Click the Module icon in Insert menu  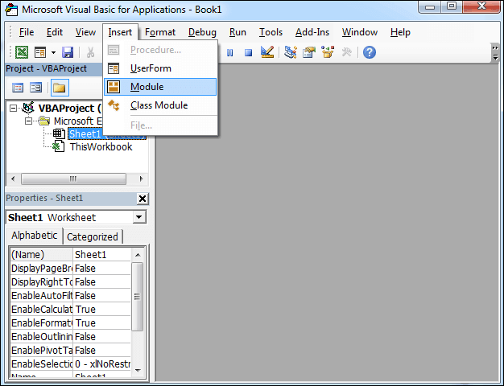(x=114, y=87)
